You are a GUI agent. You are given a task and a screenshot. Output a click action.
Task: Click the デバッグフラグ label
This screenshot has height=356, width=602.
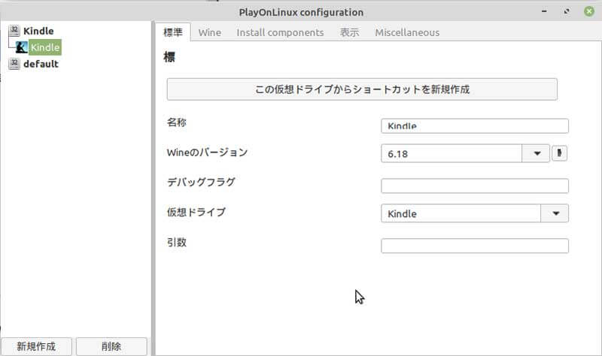coord(201,182)
